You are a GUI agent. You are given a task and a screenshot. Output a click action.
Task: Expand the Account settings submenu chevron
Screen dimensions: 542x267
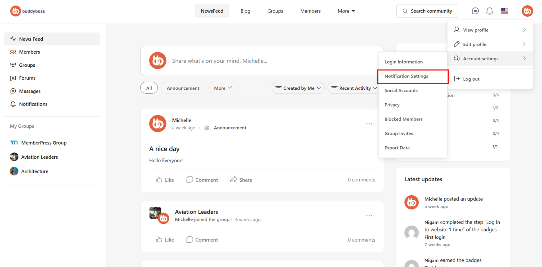click(524, 58)
